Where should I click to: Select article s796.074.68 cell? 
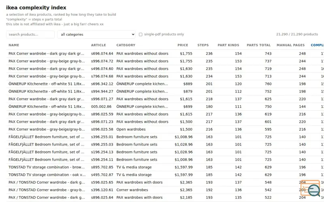pos(102,76)
